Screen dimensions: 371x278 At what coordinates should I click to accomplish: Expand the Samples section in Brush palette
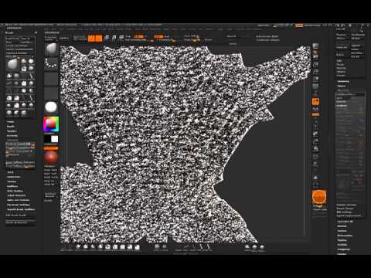12,131
